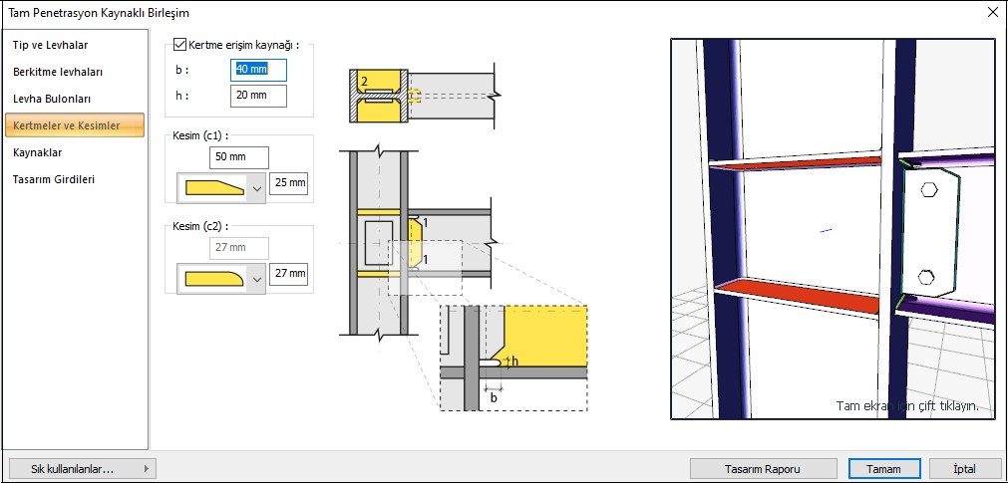Open the Tip ve Levhalar section
1008x483 pixels.
tap(50, 45)
